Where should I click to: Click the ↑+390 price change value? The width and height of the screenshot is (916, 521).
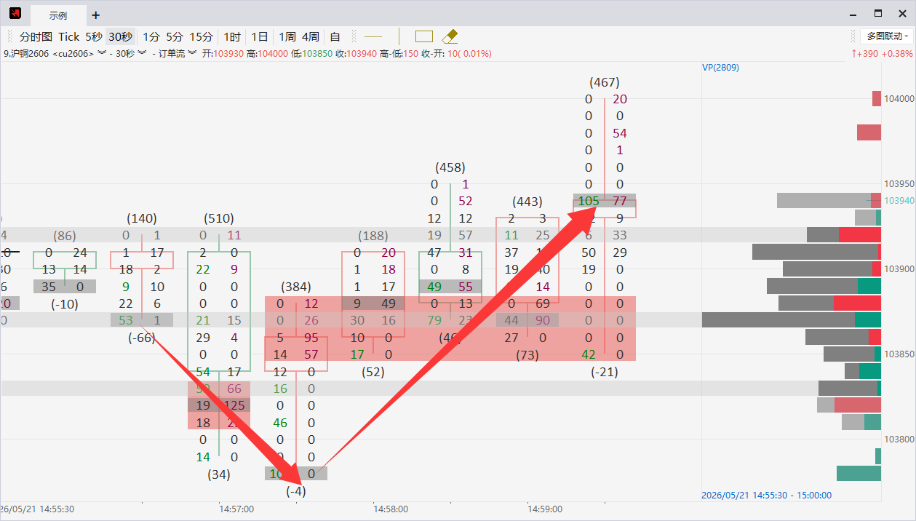(x=865, y=54)
